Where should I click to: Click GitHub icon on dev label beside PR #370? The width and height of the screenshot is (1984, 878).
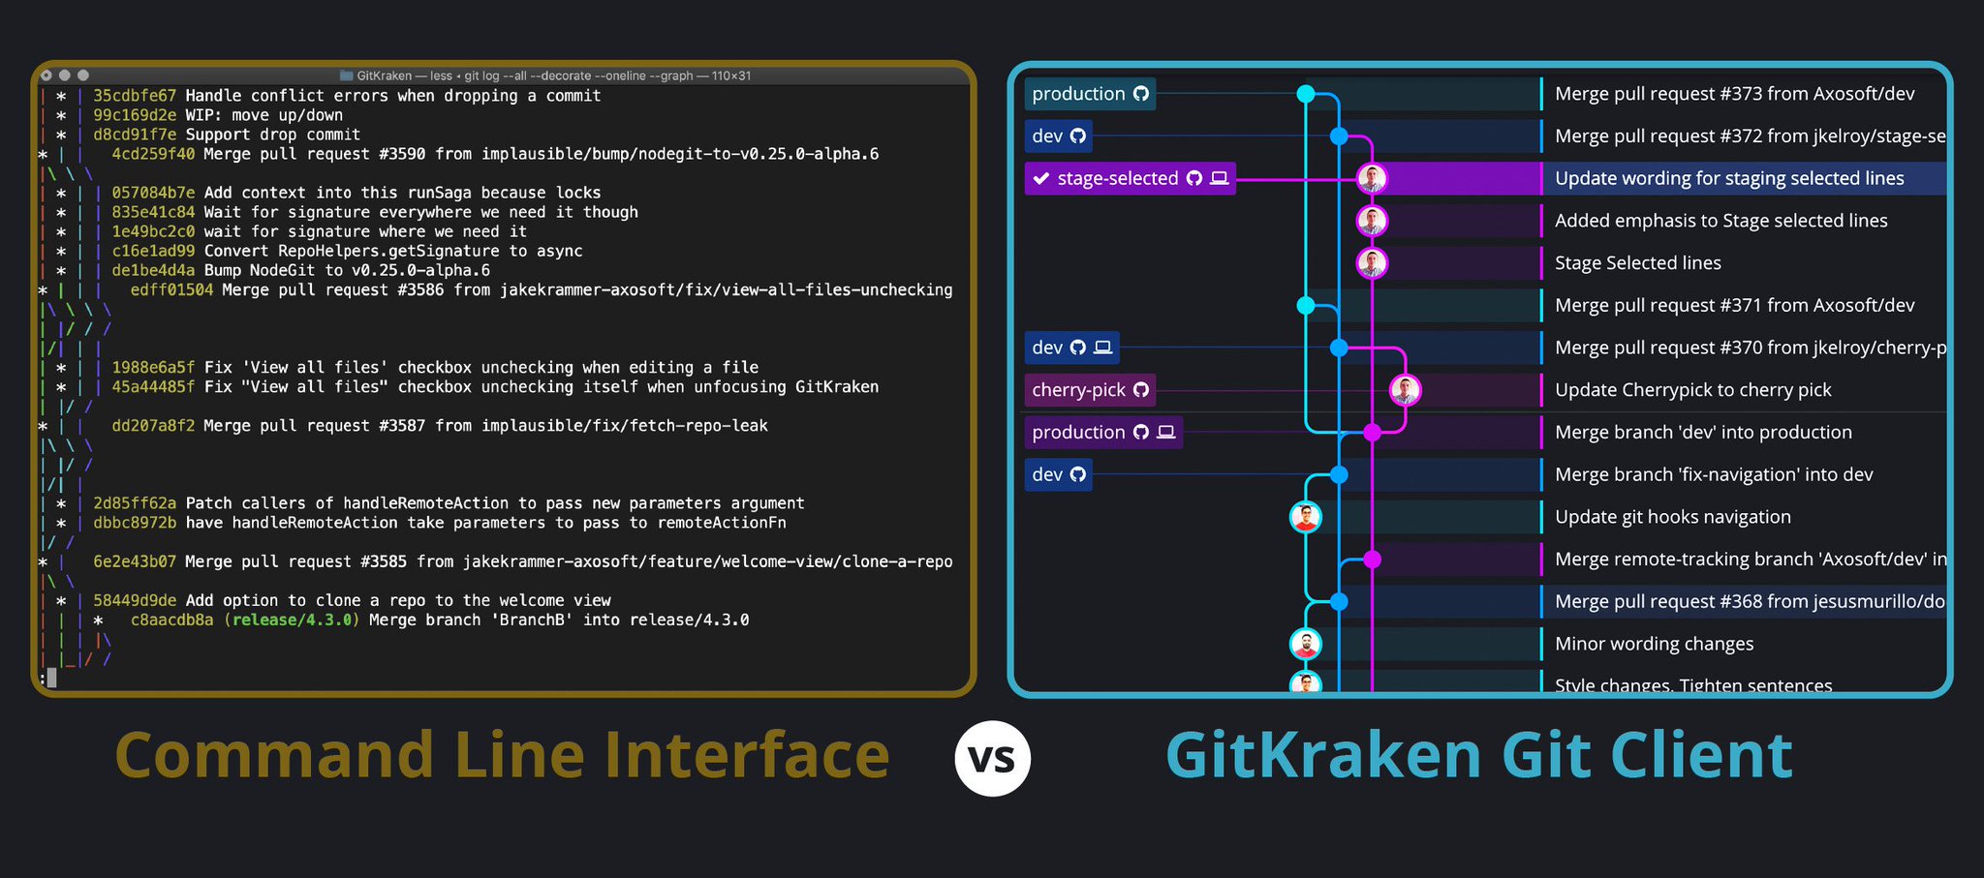coord(1077,348)
